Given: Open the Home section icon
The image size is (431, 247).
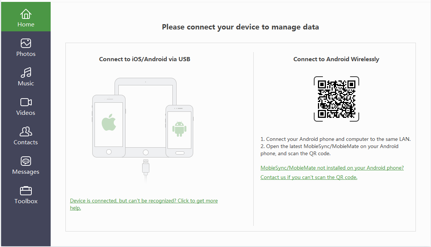Looking at the screenshot, I should coord(26,14).
